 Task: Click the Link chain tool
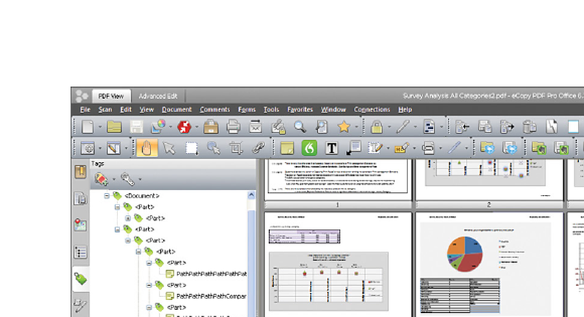coord(258,148)
